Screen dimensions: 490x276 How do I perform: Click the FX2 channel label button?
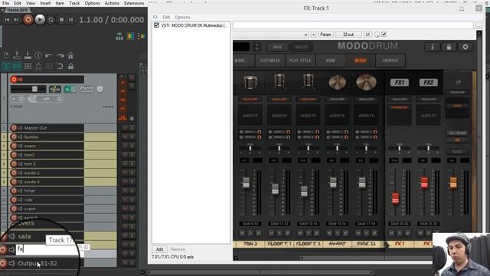(x=429, y=83)
